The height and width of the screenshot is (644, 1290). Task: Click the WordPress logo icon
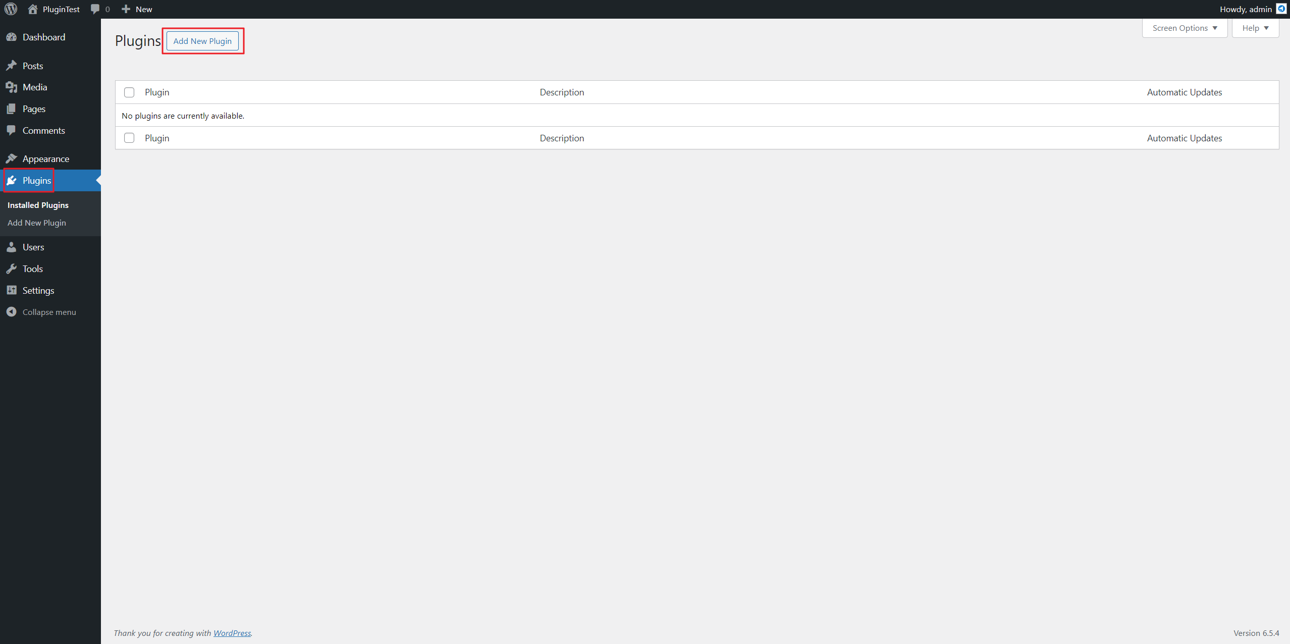[x=11, y=9]
